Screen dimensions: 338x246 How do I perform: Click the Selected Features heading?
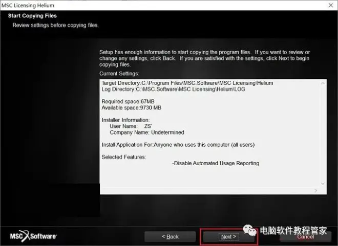tap(124, 157)
